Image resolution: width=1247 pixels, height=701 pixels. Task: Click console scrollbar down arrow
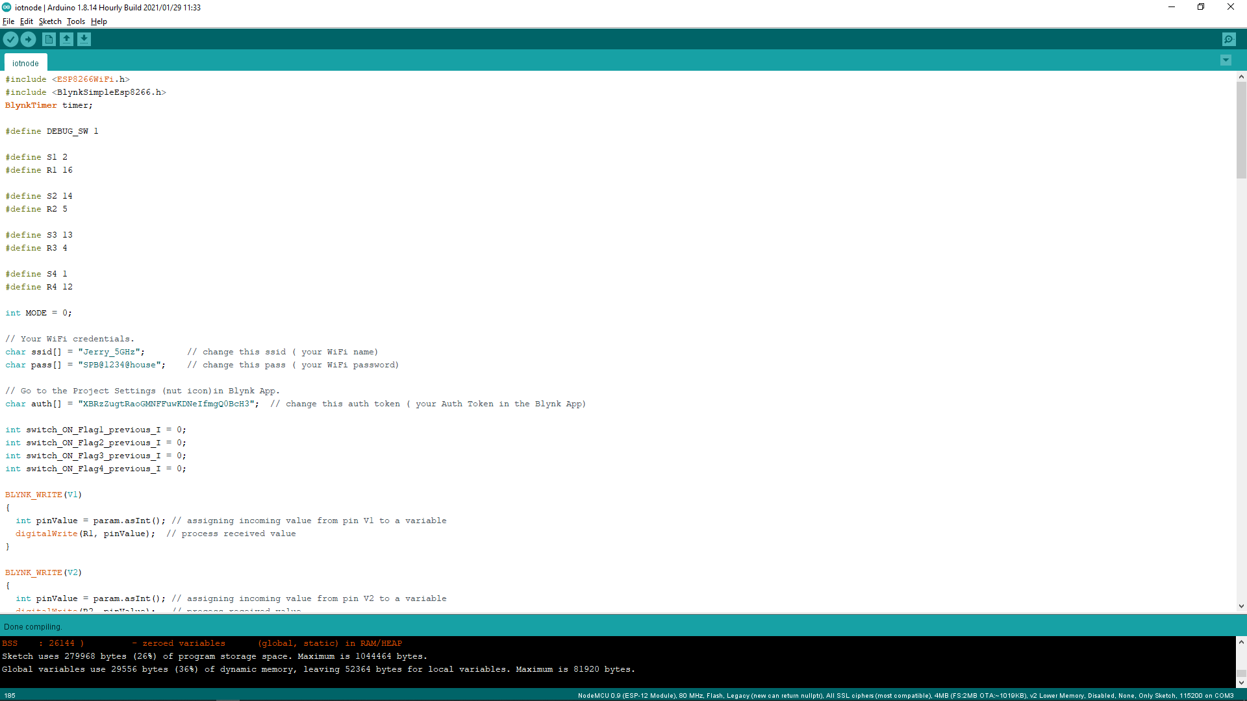coord(1241,682)
